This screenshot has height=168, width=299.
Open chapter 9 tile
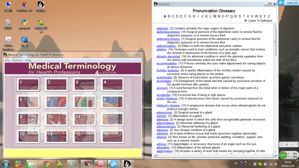pyautogui.click(x=28, y=119)
